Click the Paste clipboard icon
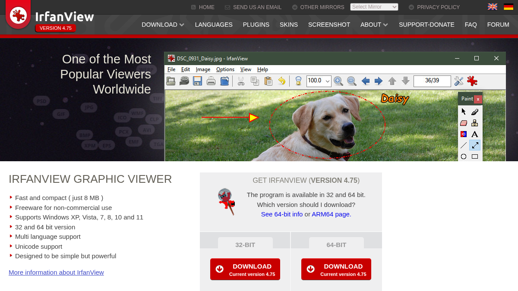 tap(268, 81)
